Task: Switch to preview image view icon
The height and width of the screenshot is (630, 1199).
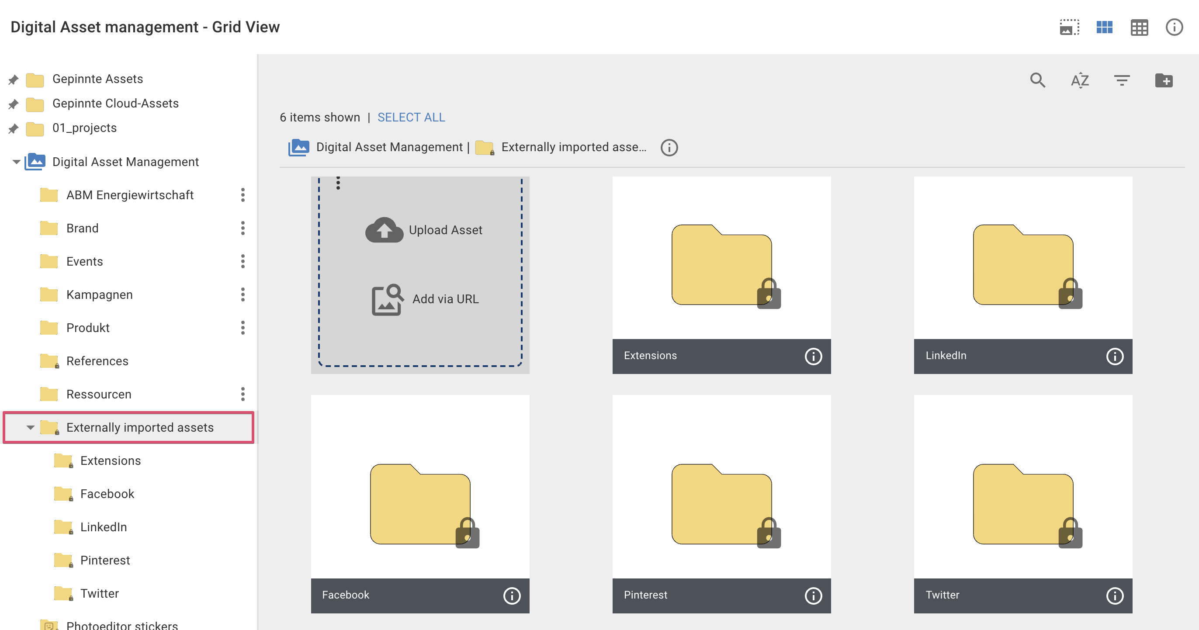Action: coord(1069,28)
